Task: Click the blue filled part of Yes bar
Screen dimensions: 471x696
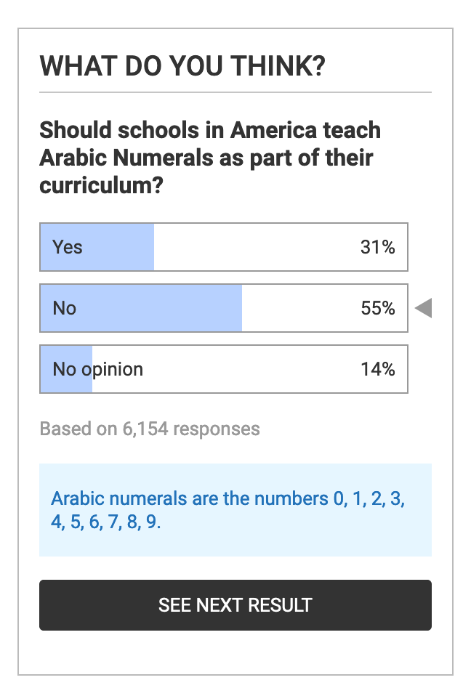Action: click(116, 247)
